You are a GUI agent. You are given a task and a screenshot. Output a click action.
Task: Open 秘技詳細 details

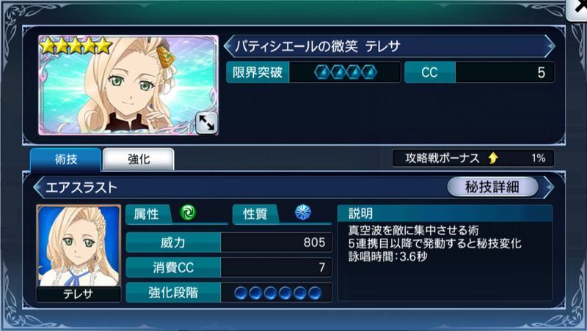point(492,187)
